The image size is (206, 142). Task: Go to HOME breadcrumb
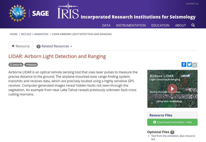pyautogui.click(x=14, y=34)
